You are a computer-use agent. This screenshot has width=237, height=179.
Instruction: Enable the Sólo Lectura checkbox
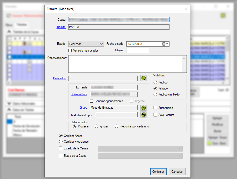pyautogui.click(x=155, y=115)
